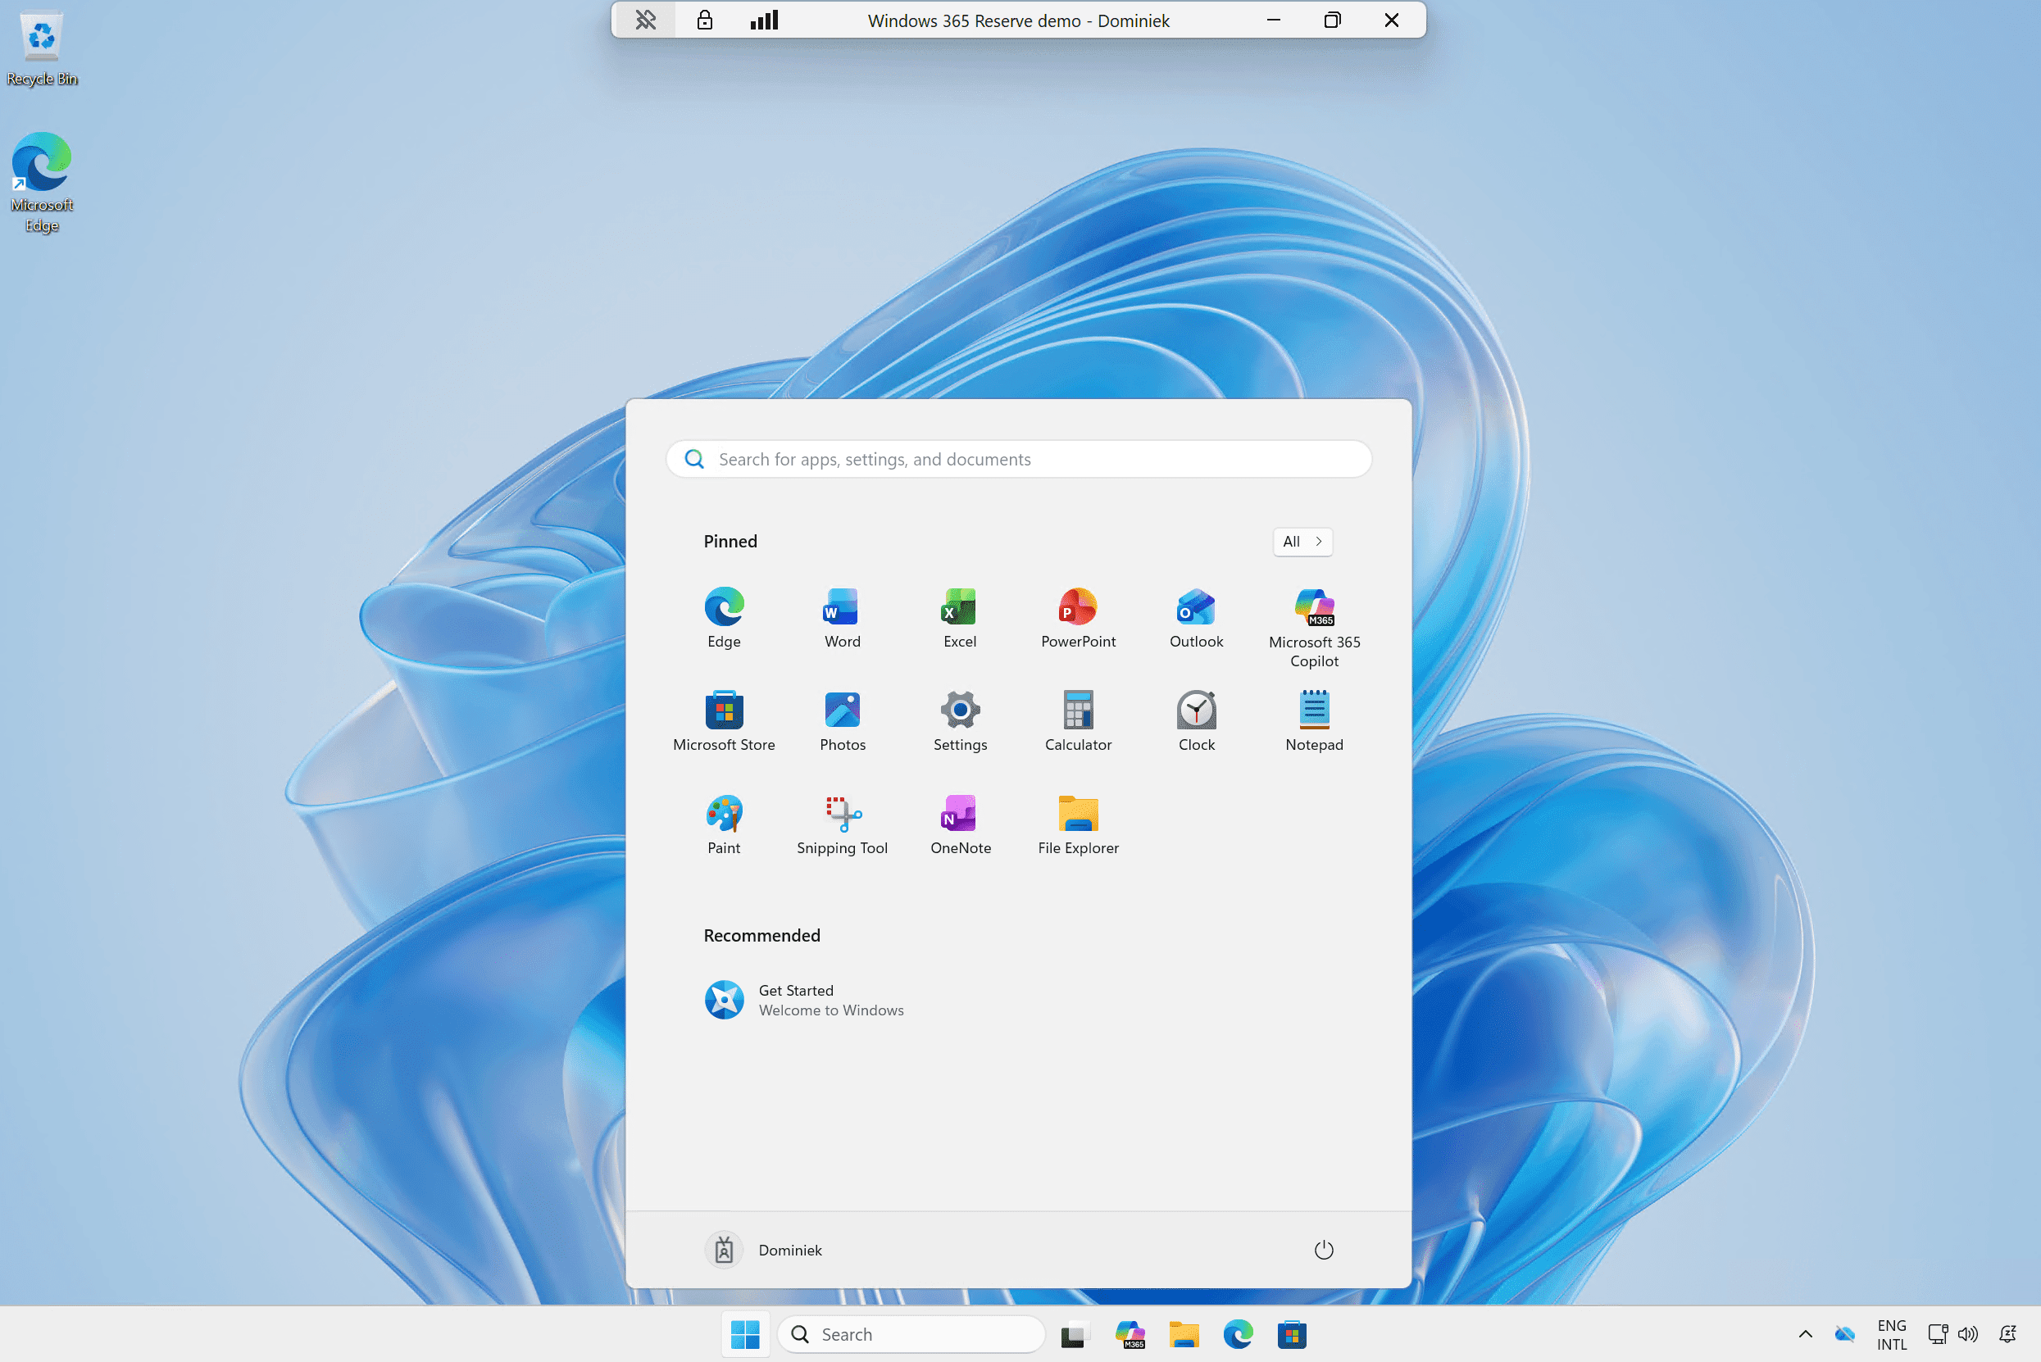The image size is (2041, 1362).
Task: Open Get Started recommended item
Action: tap(804, 1000)
